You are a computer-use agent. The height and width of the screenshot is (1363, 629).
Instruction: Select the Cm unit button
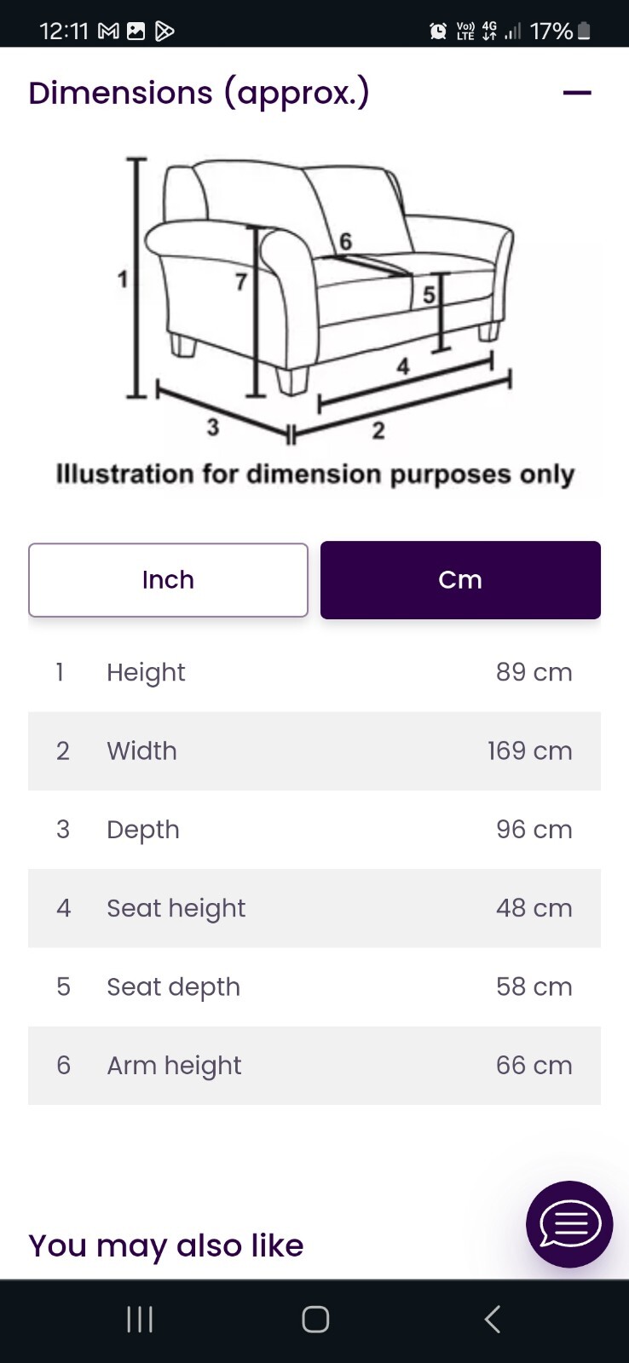coord(460,580)
